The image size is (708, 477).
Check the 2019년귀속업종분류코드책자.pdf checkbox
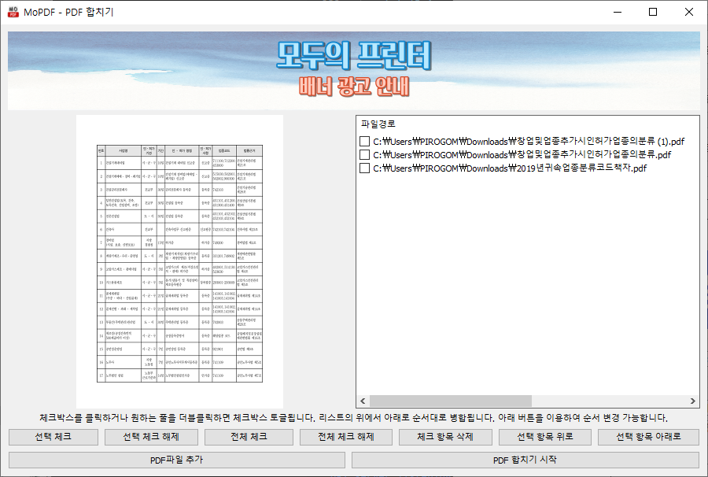coord(364,168)
